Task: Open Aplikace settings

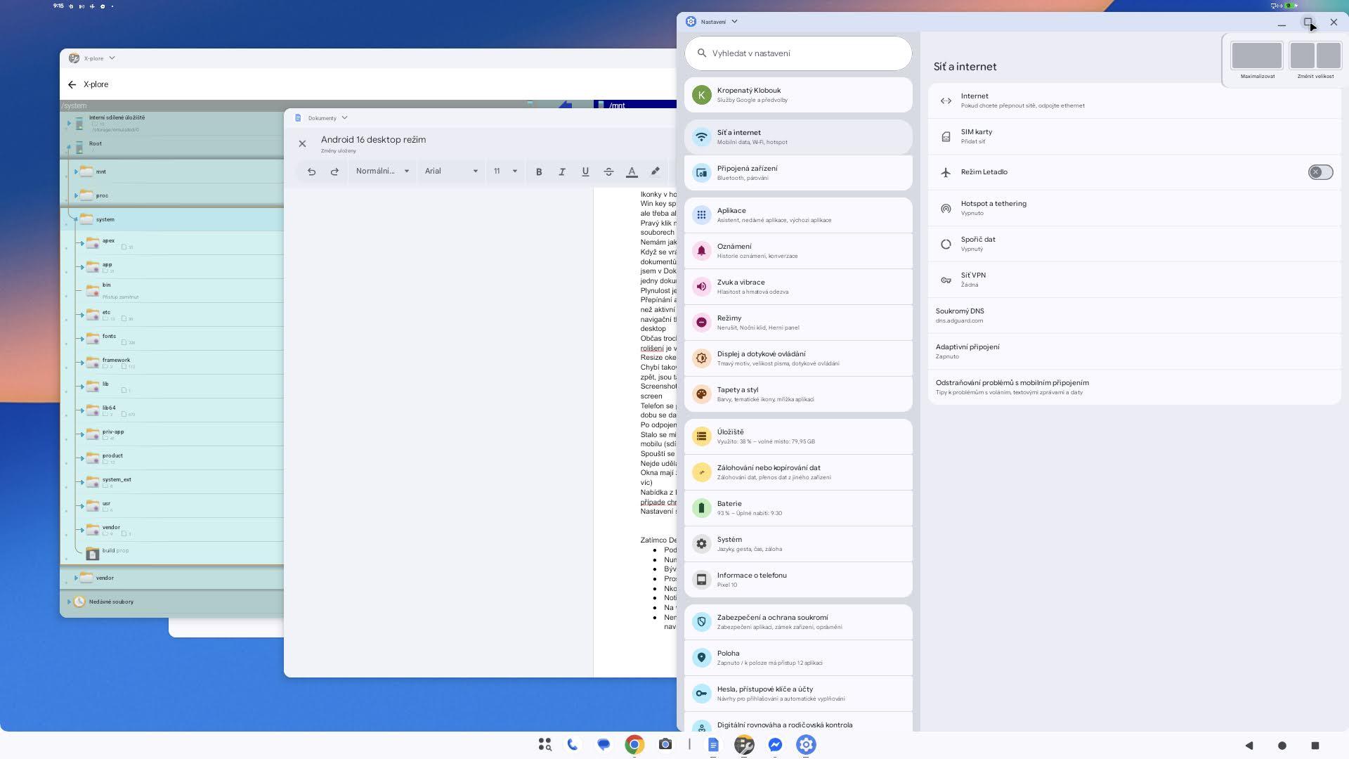Action: coord(798,215)
